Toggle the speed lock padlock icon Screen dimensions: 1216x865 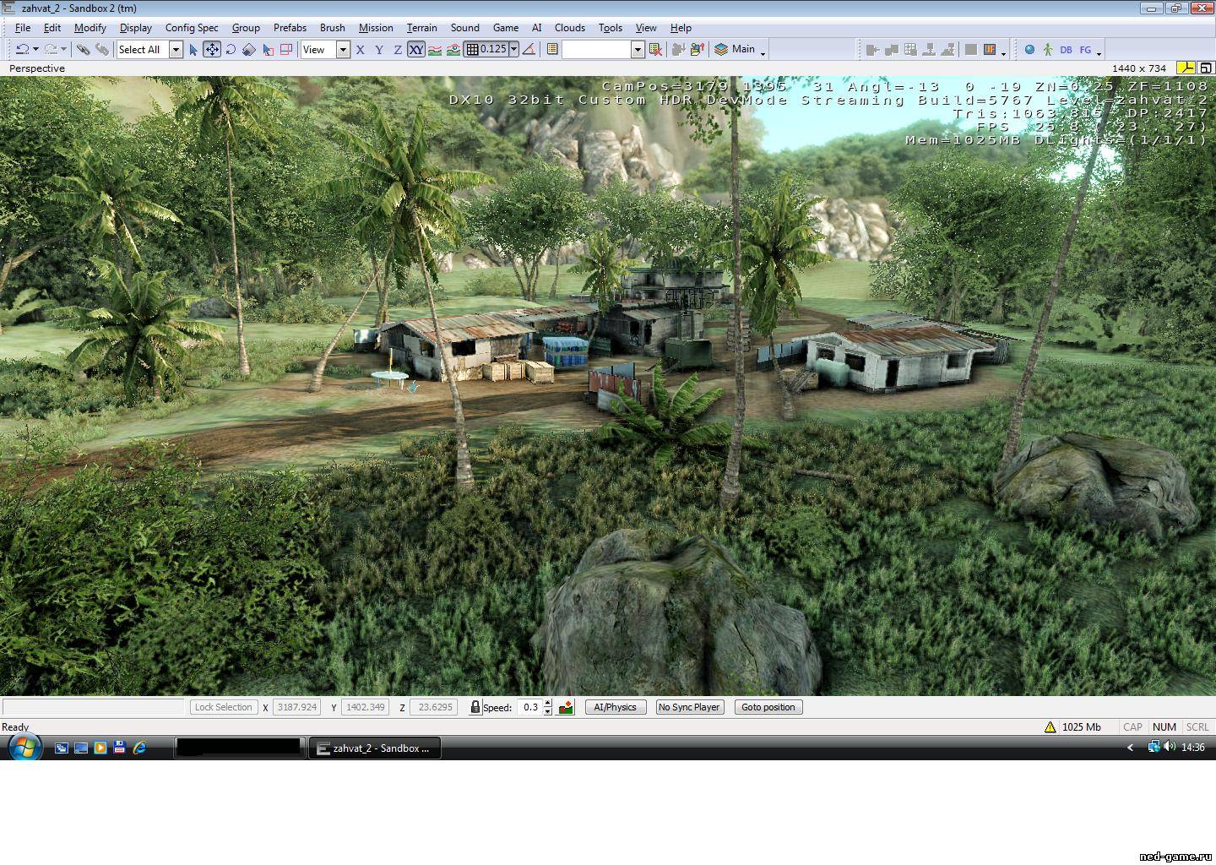click(475, 707)
